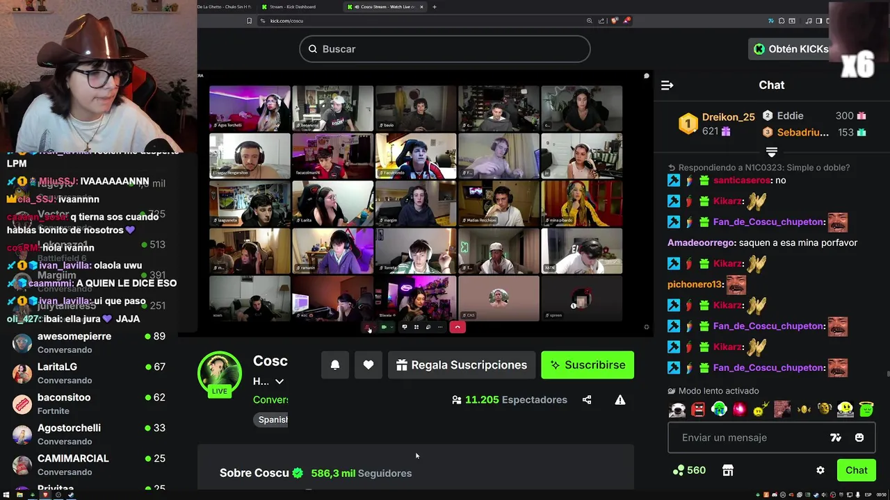The width and height of the screenshot is (890, 500).
Task: Open Windows Start menu
Action: pyautogui.click(x=6, y=494)
